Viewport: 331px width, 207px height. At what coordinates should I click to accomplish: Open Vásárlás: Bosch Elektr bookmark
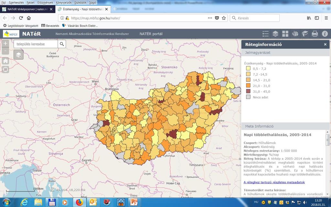click(80, 26)
